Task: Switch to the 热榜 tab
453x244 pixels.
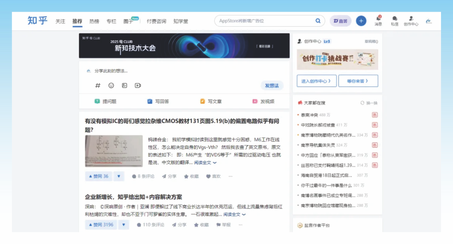Action: 94,21
